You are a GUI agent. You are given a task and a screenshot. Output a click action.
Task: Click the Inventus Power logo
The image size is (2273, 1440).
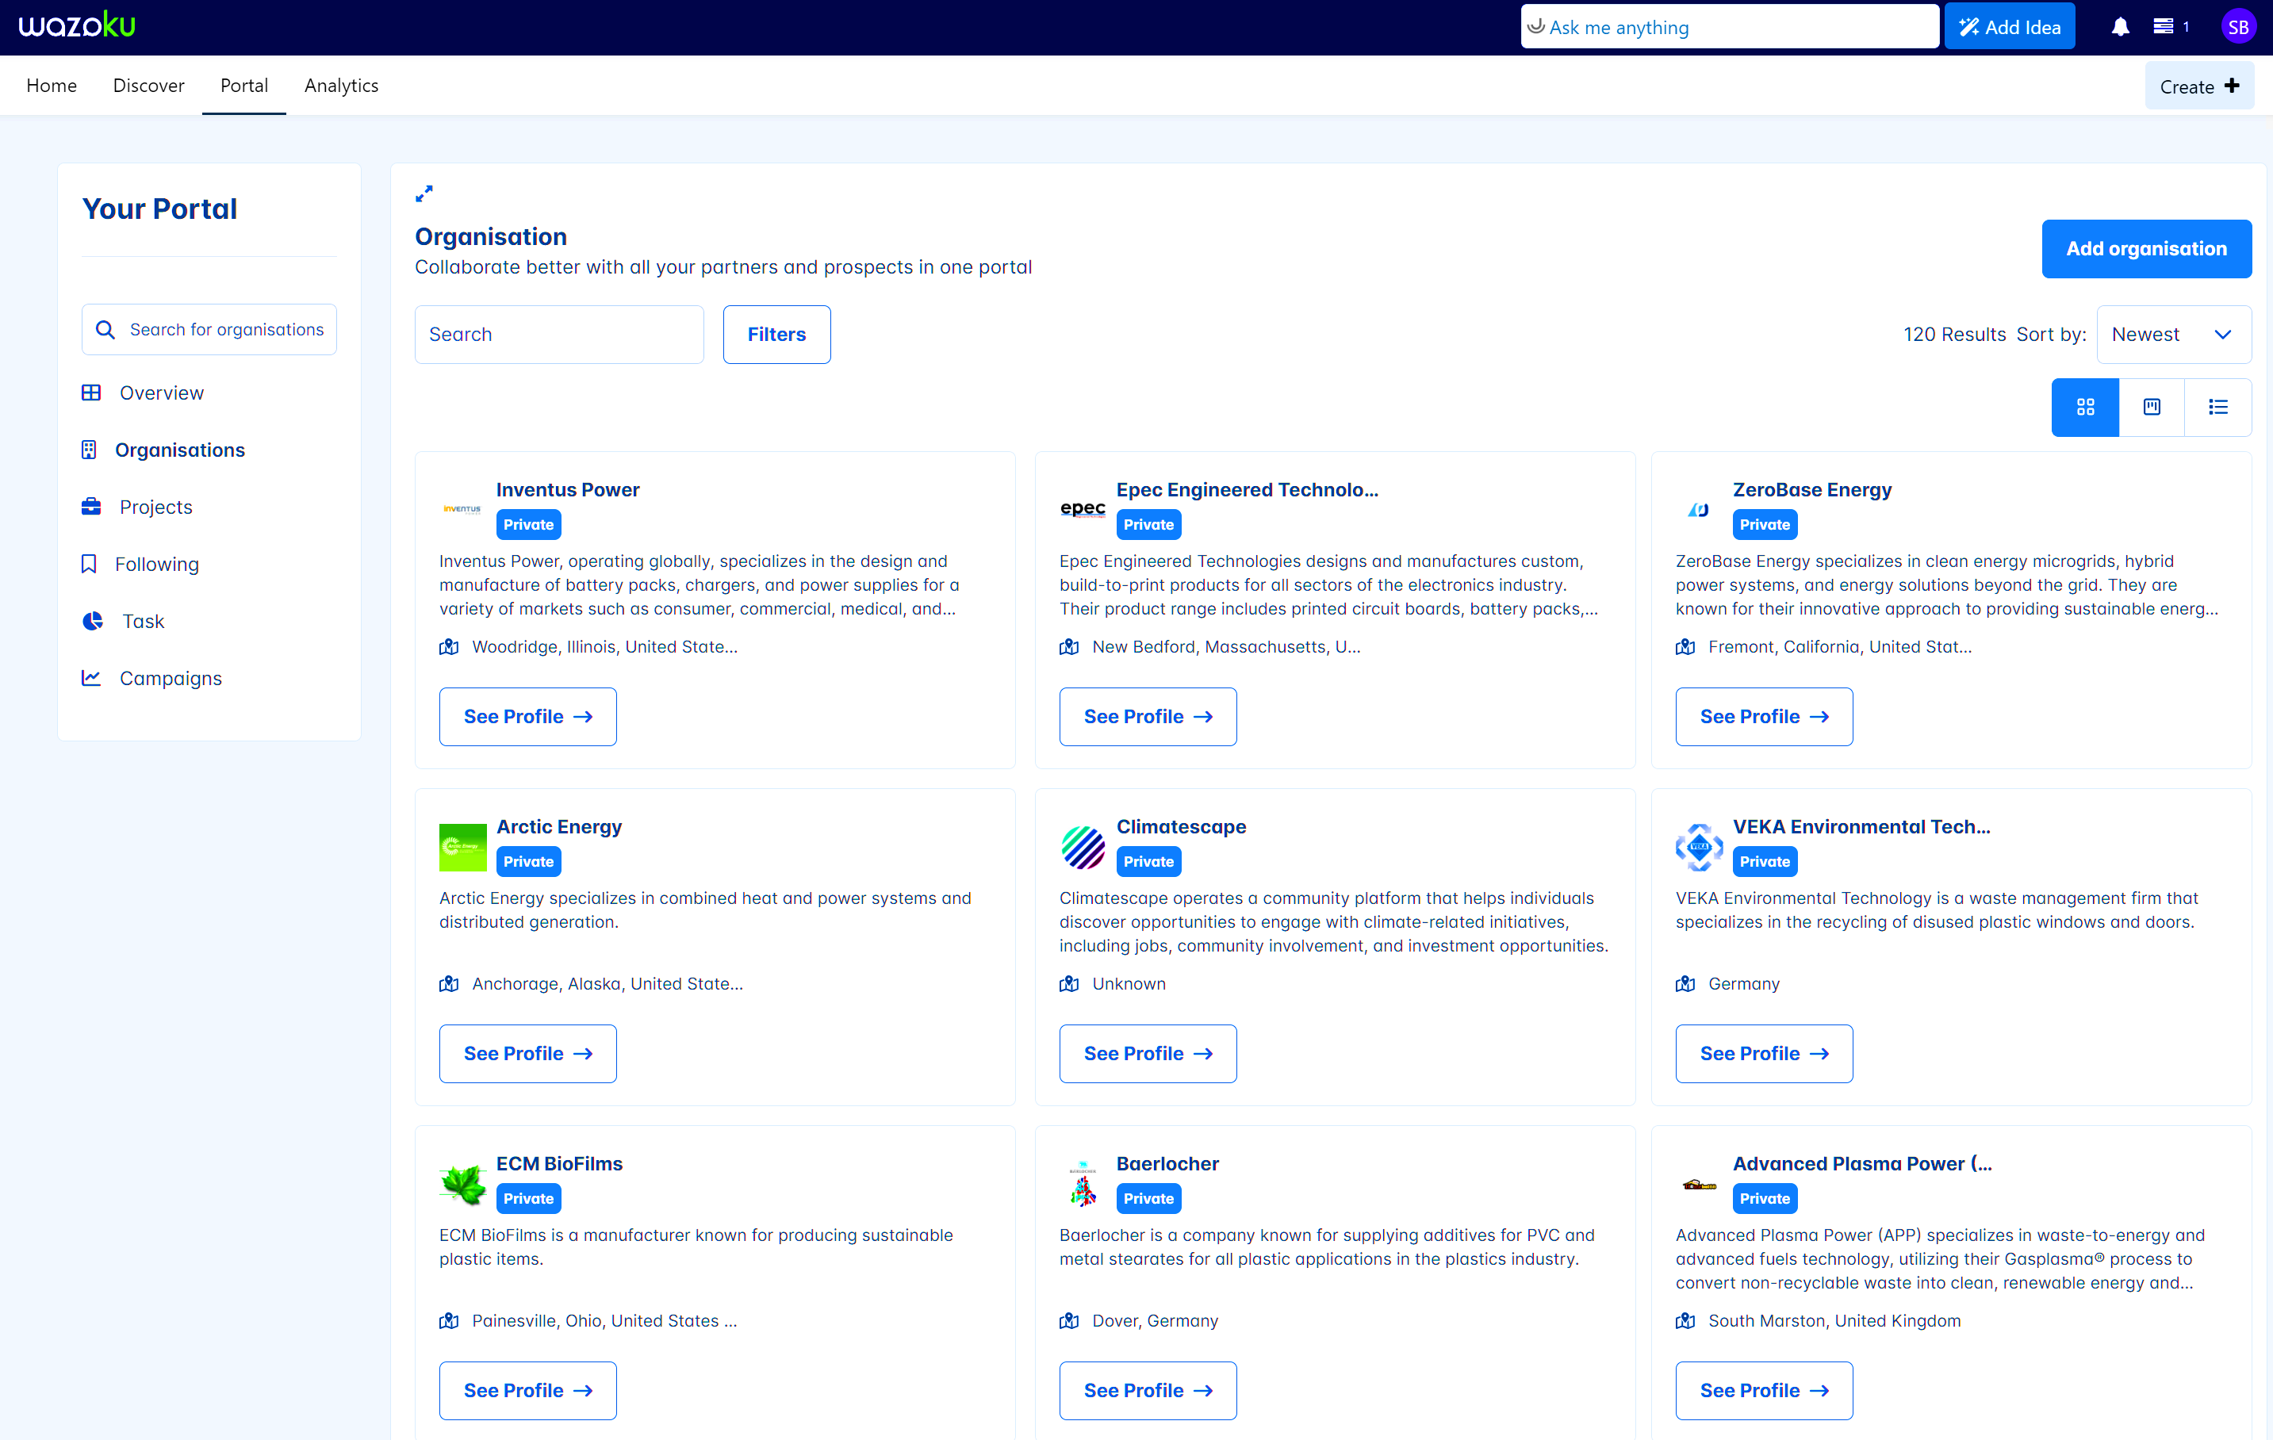click(462, 508)
